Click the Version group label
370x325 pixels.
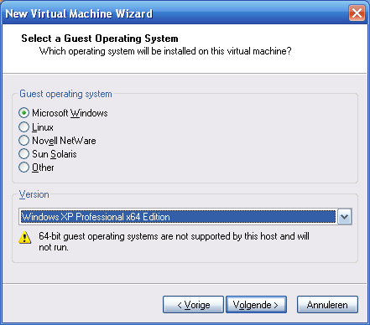(34, 194)
